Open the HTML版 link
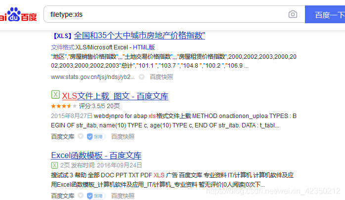 (x=144, y=47)
